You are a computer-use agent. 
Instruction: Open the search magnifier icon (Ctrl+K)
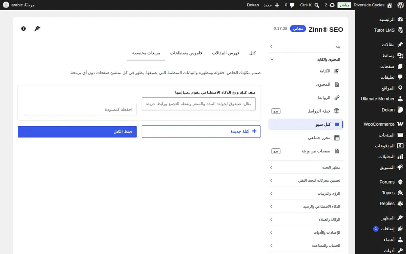pyautogui.click(x=317, y=5)
